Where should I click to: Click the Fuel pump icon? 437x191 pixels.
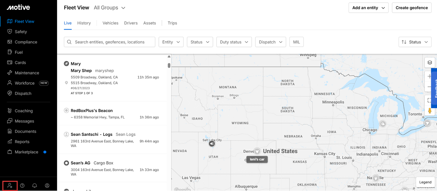tap(10, 52)
